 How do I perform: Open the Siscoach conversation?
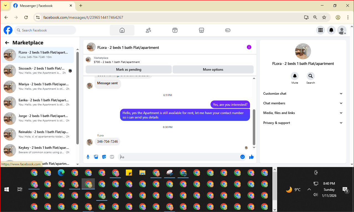(x=38, y=71)
